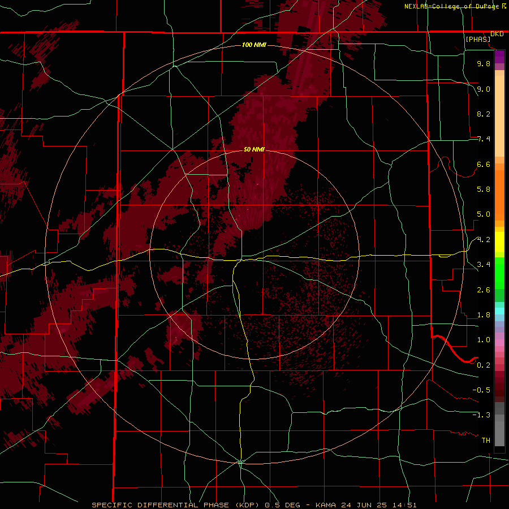Viewport: 509px width, 509px height.
Task: Click the 3.4 legend value
Action: [484, 265]
